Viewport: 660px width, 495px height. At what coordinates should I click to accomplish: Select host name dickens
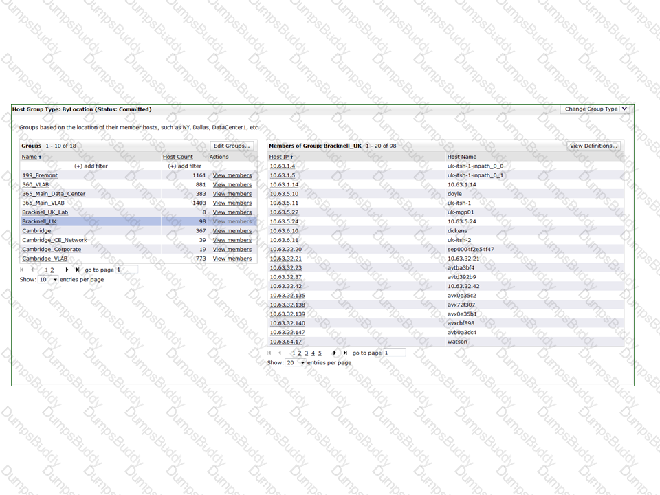(x=457, y=231)
